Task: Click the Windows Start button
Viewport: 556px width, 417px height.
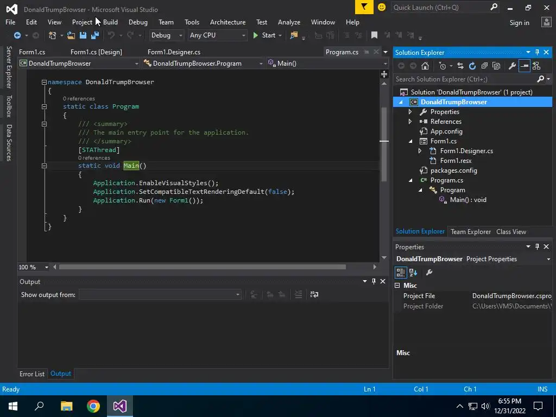Action: tap(13, 406)
